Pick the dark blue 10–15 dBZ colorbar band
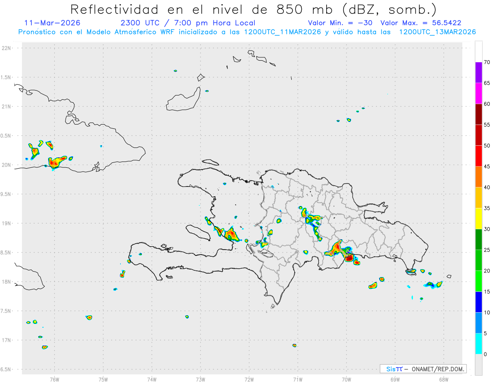Viewport: 498px width, 385px height. click(478, 302)
